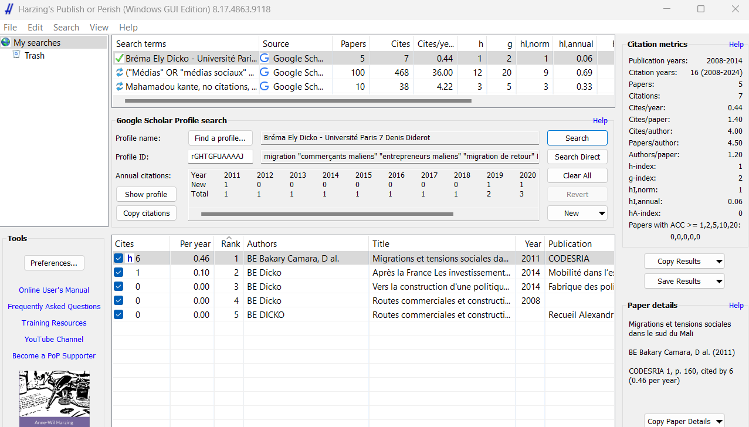Screen dimensions: 749x427
Task: Open the Online User's Manual link
Action: [x=54, y=290]
